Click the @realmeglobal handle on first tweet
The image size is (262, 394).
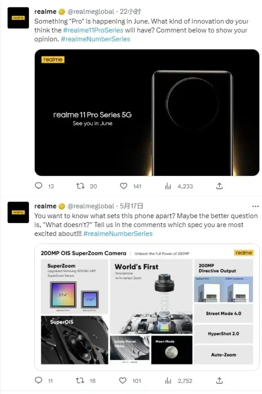tap(91, 12)
